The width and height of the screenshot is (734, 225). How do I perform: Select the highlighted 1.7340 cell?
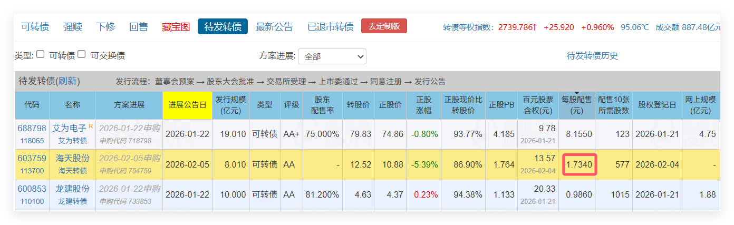coord(579,165)
